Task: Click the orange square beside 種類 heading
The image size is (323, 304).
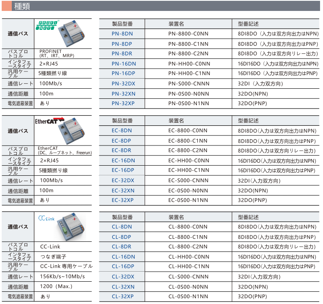Action: click(x=6, y=6)
